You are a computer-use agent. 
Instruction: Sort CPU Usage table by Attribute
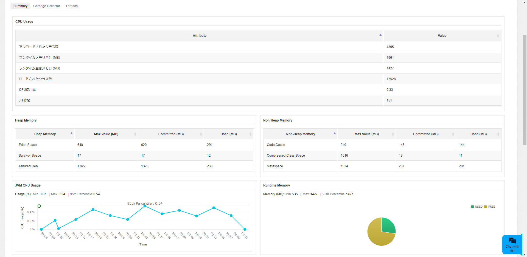point(199,36)
